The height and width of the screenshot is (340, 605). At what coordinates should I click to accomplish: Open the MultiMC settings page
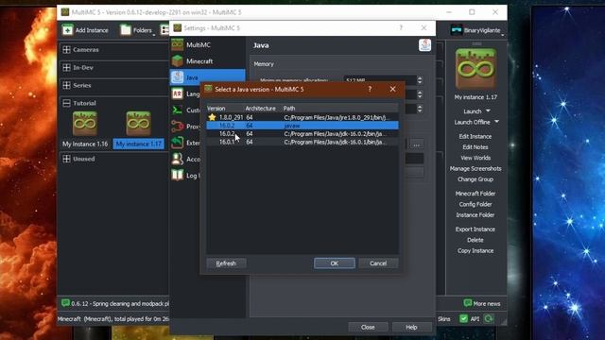[x=207, y=44]
